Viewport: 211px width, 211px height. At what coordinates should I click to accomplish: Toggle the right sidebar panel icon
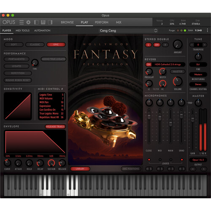[50, 22]
